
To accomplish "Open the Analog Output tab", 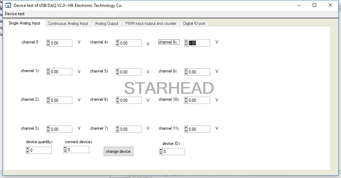I will tap(106, 23).
